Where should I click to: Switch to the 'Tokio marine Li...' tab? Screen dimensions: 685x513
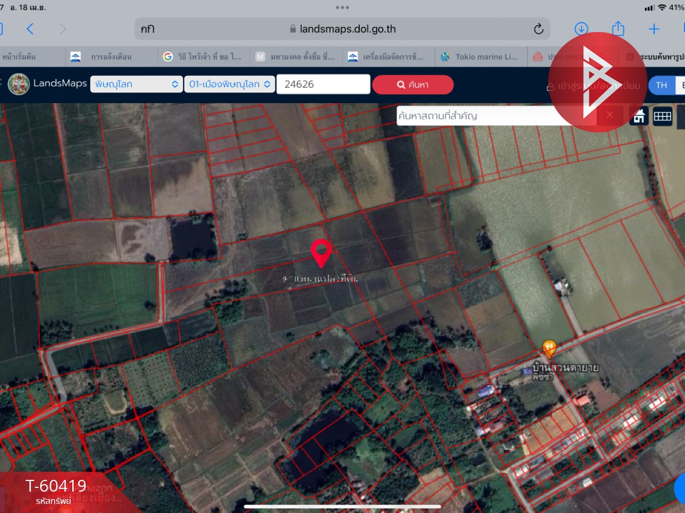482,57
